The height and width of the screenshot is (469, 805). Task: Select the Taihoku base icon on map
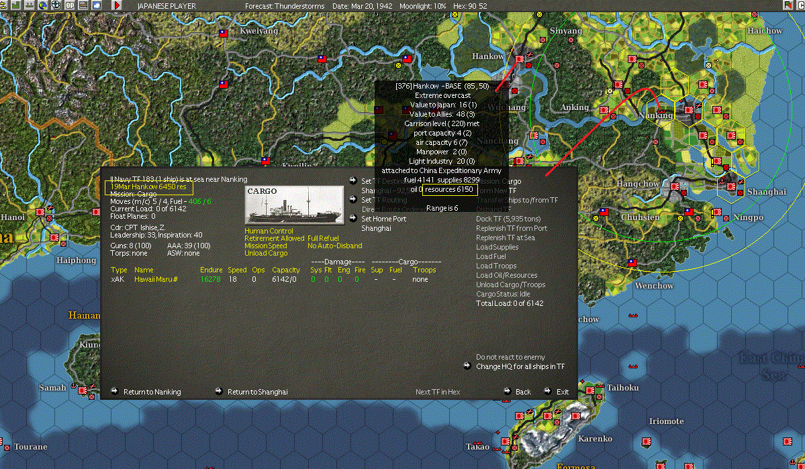pos(590,390)
